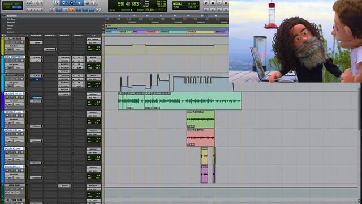The image size is (362, 204).
Task: Click the Samples ruler label
Action: (x=11, y=23)
